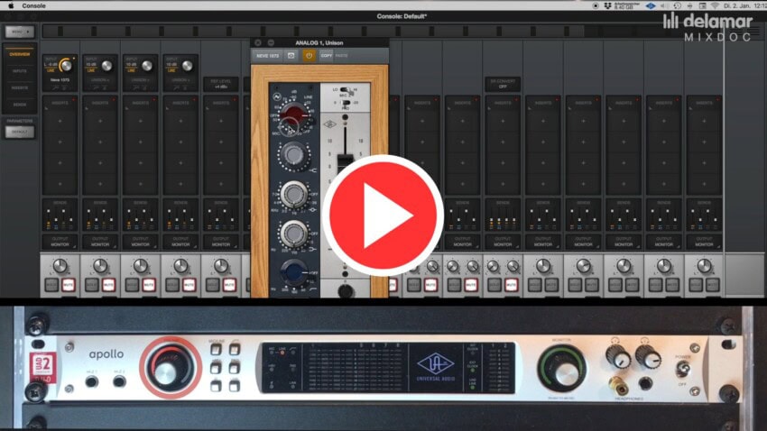The height and width of the screenshot is (431, 767).
Task: Open OUTPUT MONITOR selector on rightmost channel
Action: [x=704, y=242]
